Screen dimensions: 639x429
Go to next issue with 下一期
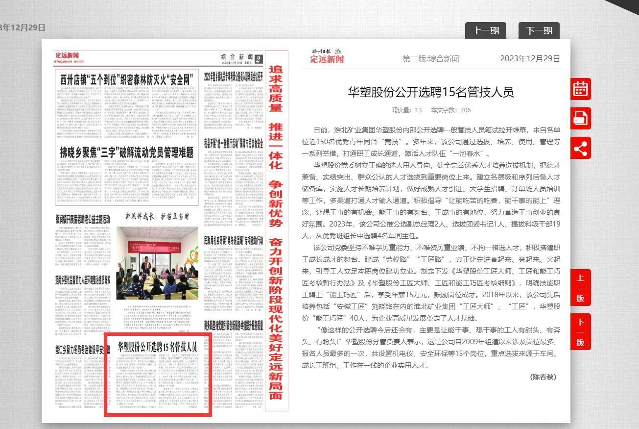click(539, 31)
